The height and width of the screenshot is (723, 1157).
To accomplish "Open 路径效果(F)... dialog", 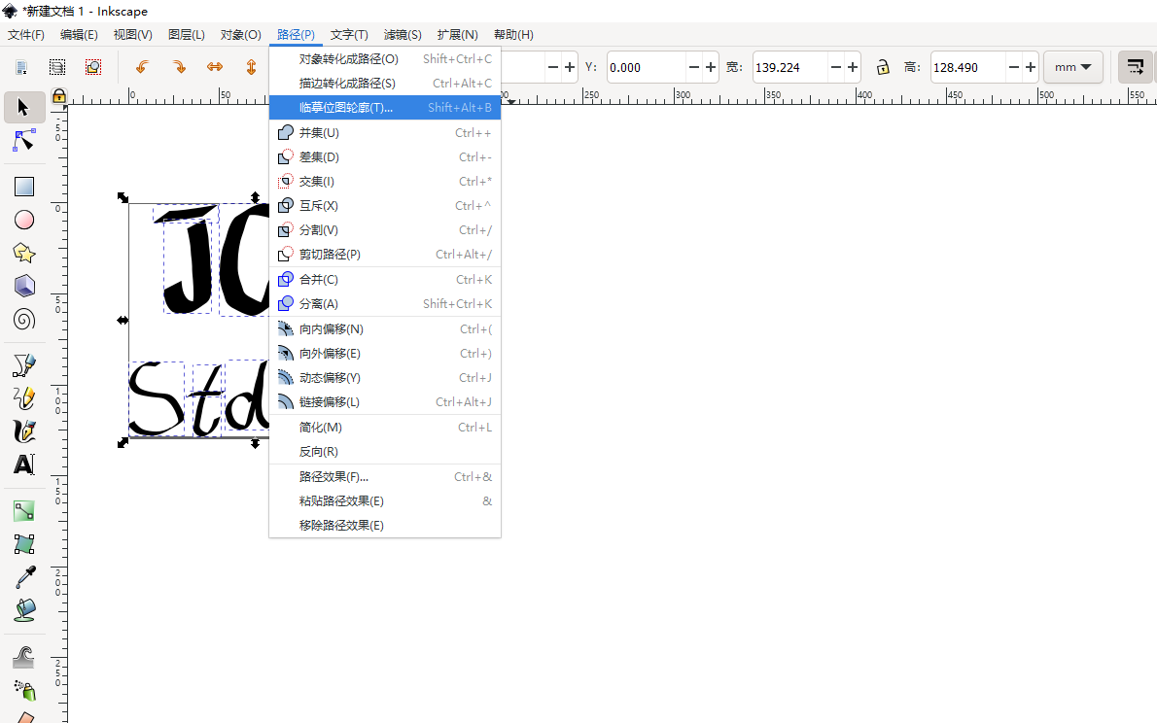I will coord(385,476).
